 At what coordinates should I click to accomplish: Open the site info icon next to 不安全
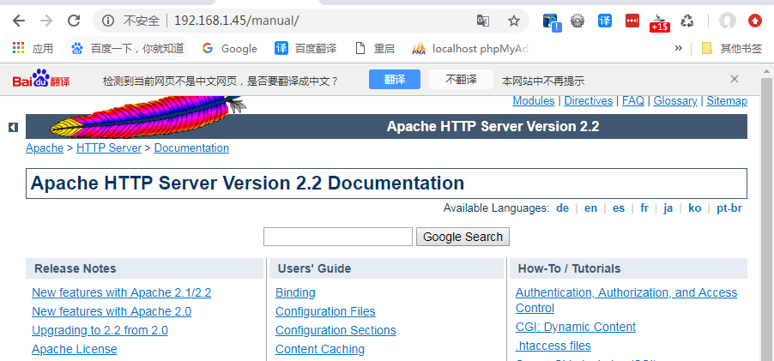107,21
